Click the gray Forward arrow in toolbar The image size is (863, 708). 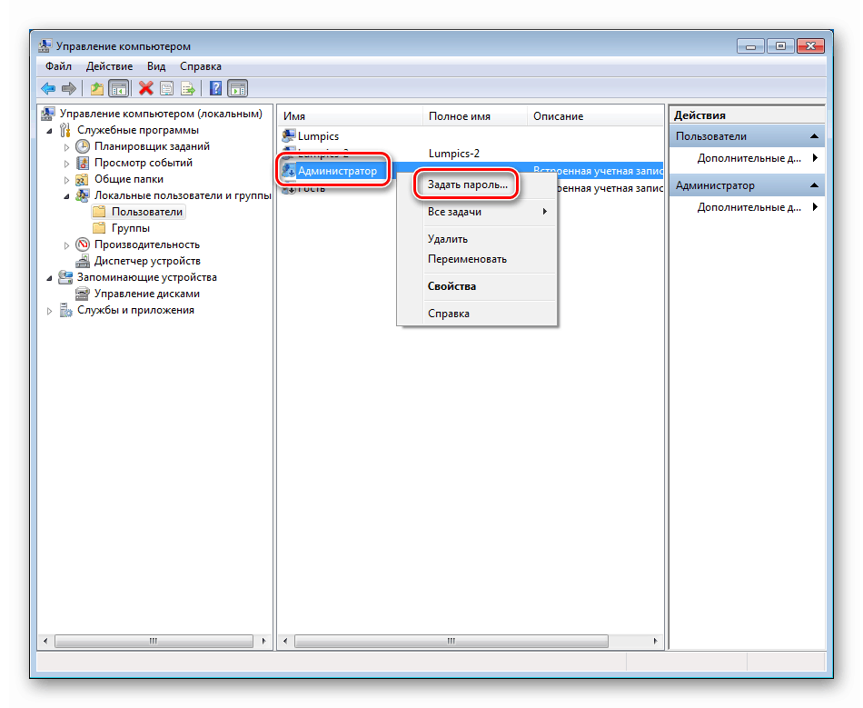pyautogui.click(x=69, y=88)
